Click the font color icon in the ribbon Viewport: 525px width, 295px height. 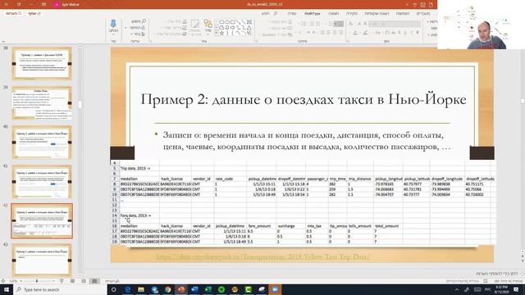click(x=355, y=33)
